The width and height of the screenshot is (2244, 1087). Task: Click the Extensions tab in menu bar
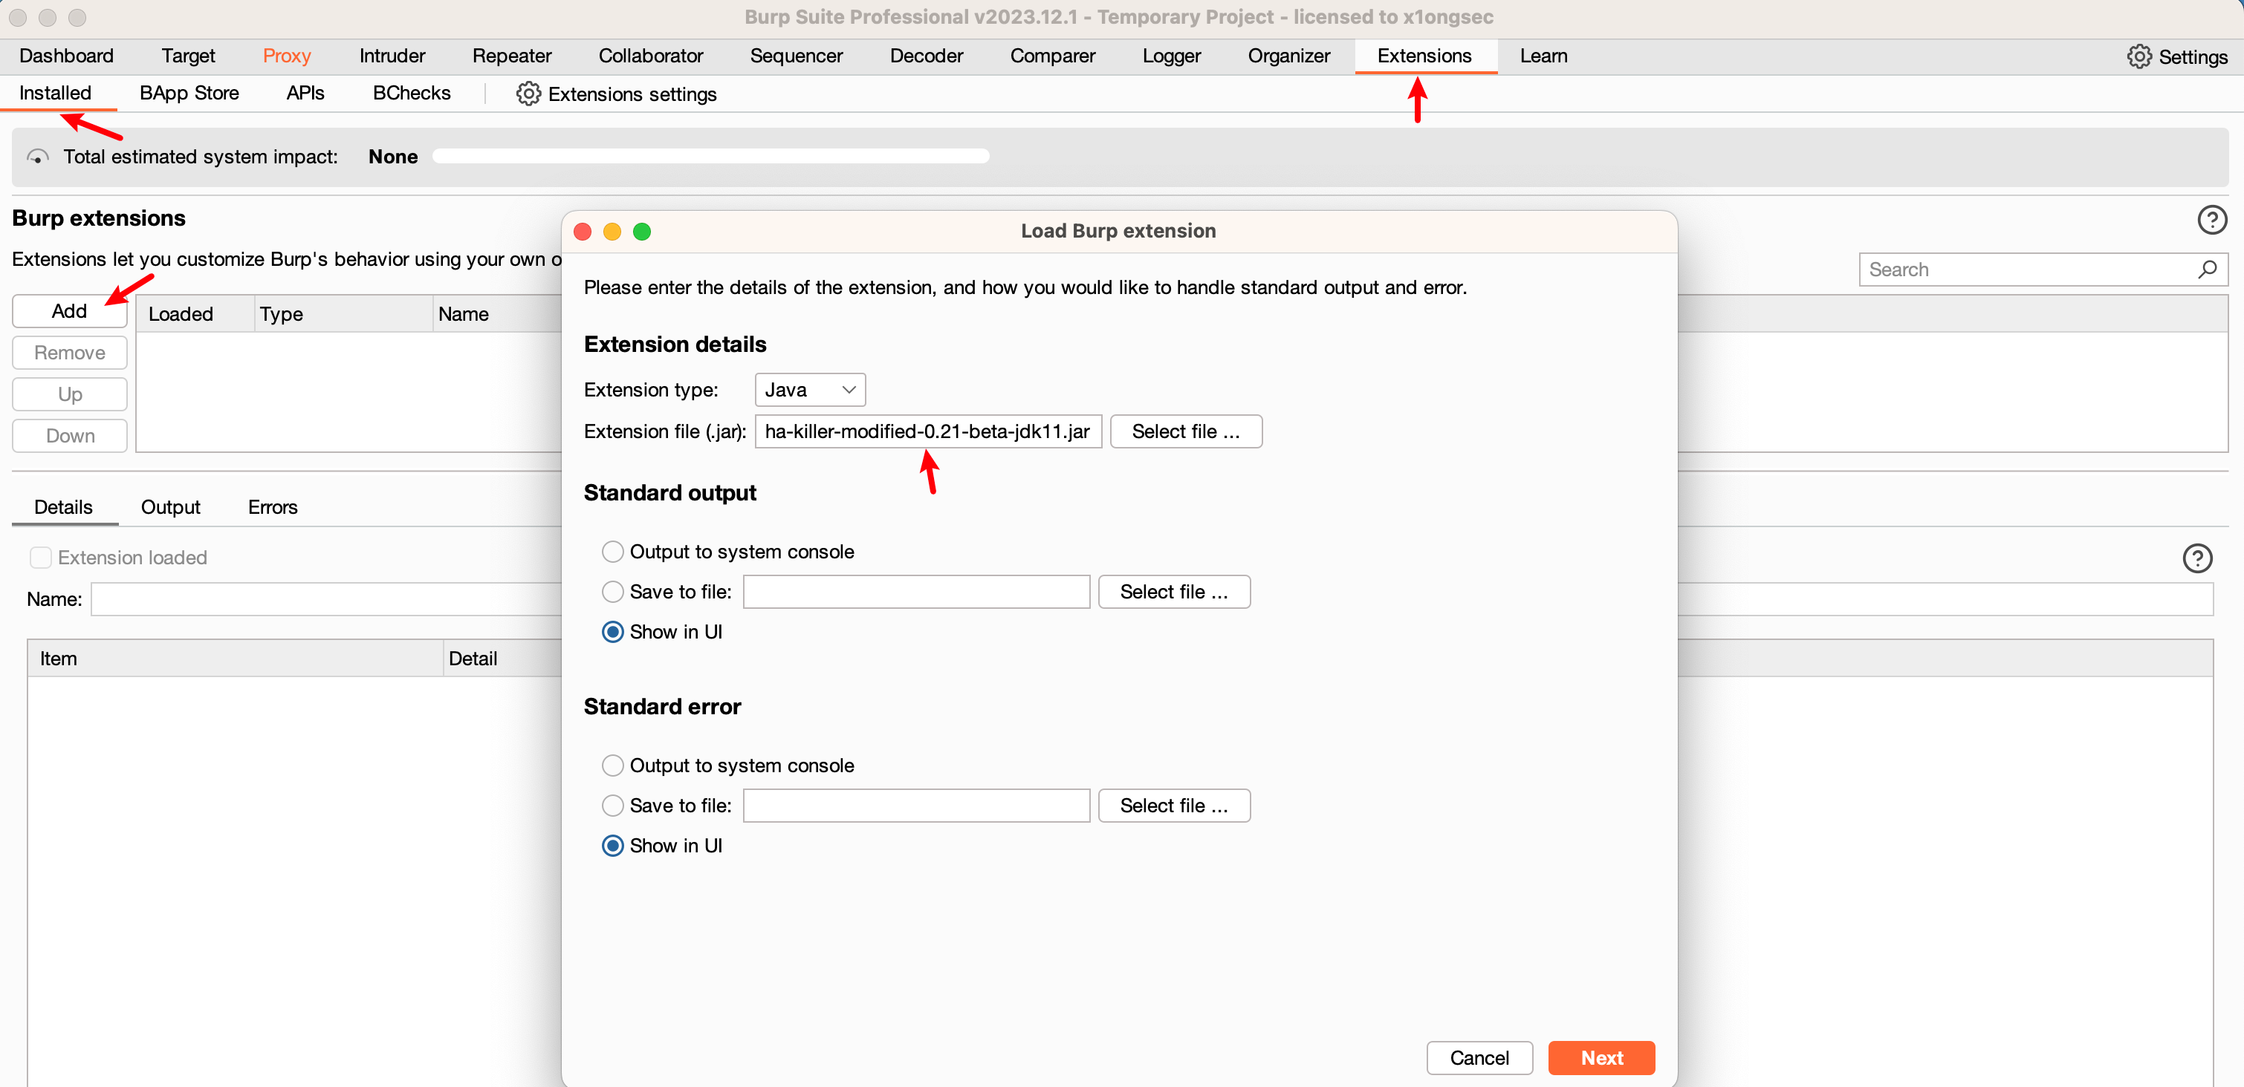point(1422,56)
